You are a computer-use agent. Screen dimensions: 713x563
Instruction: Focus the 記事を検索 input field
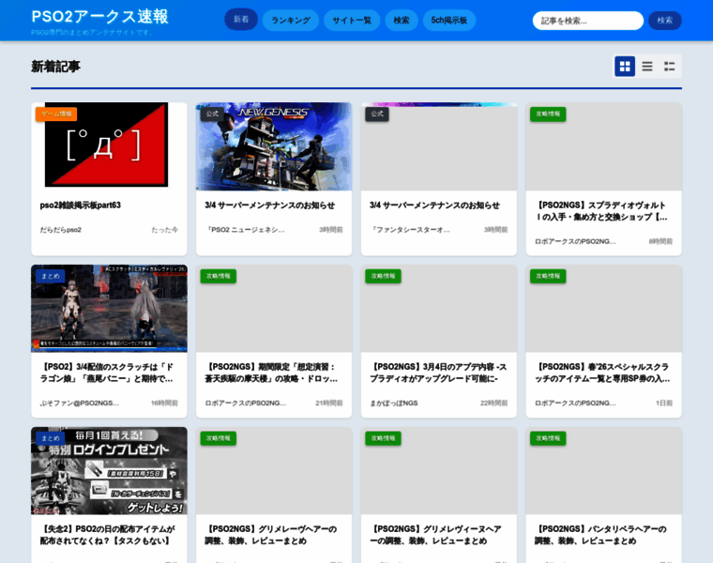pos(587,21)
